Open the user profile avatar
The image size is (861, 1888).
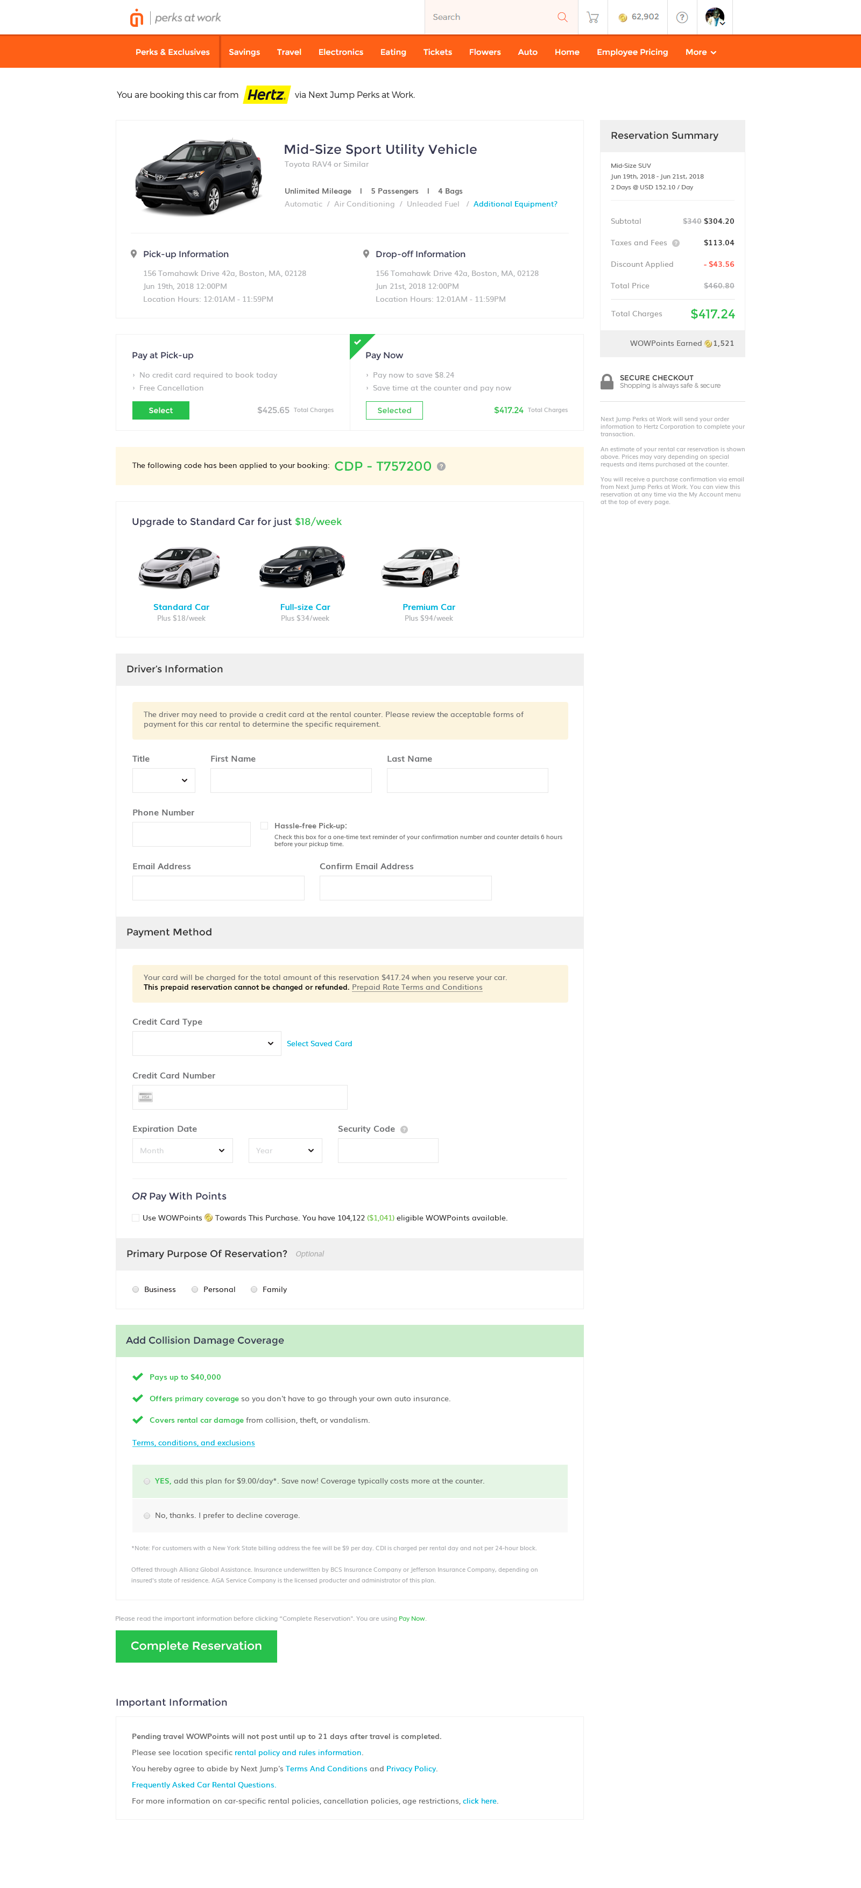[x=714, y=17]
